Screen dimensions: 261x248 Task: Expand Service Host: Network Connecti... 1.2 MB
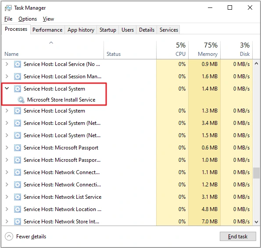click(x=7, y=185)
